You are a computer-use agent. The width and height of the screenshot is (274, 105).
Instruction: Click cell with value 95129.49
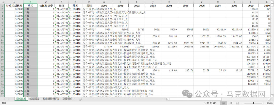234,30
